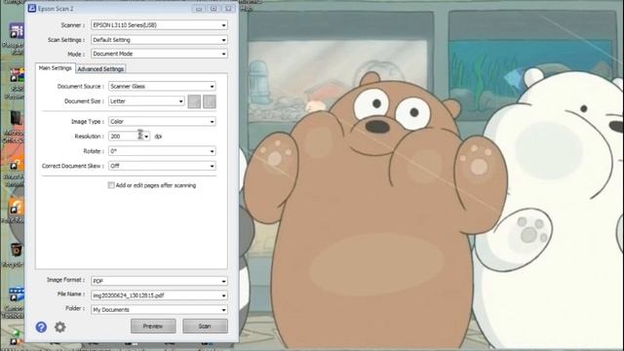Click the Recycle Bin desktop icon
Screen dimensions: 624x351
click(16, 253)
